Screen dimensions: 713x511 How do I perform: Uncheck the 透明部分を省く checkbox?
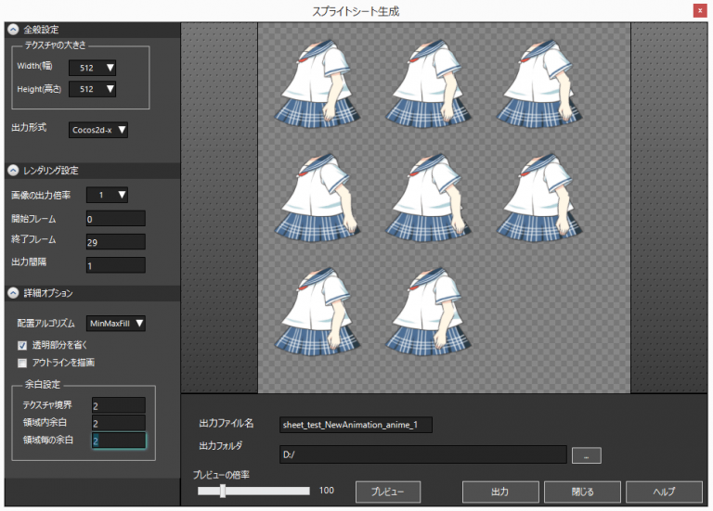tap(22, 345)
